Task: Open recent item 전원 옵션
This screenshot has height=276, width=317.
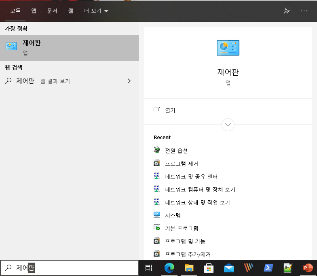Action: (176, 151)
